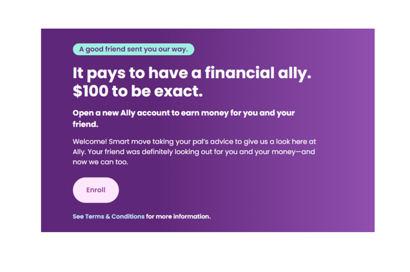This screenshot has height=272, width=410.
Task: Click the 'for more information.' text
Action: (x=178, y=217)
